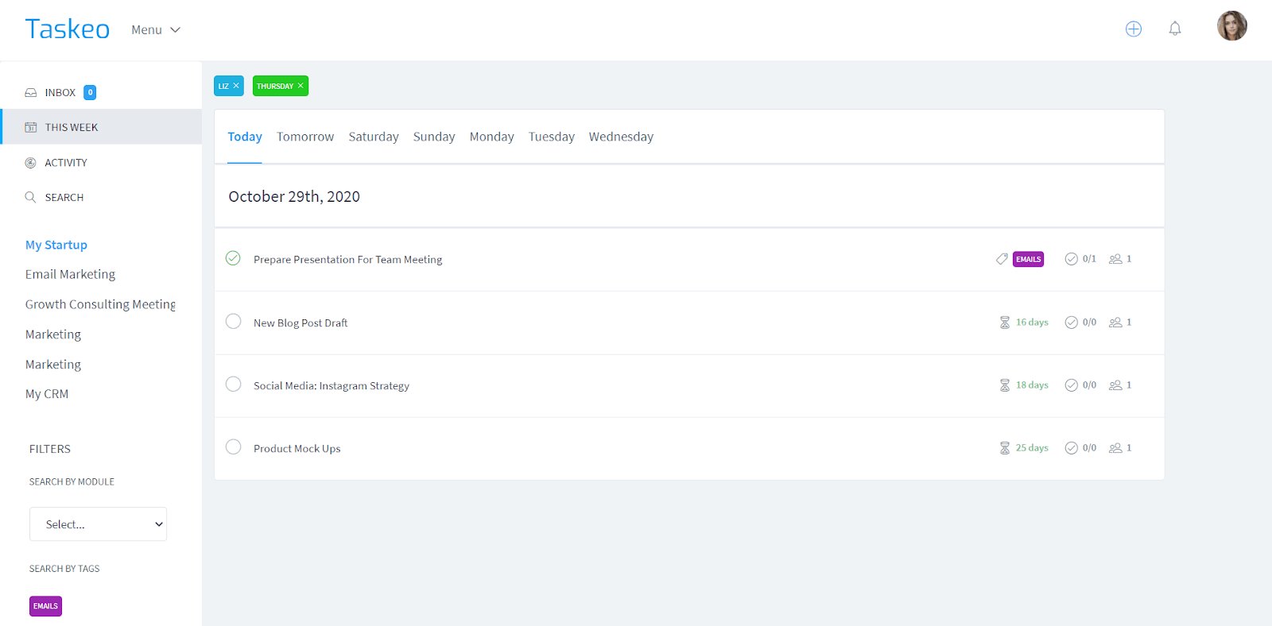Switch to the Wednesday tab
The height and width of the screenshot is (626, 1272).
pyautogui.click(x=621, y=137)
